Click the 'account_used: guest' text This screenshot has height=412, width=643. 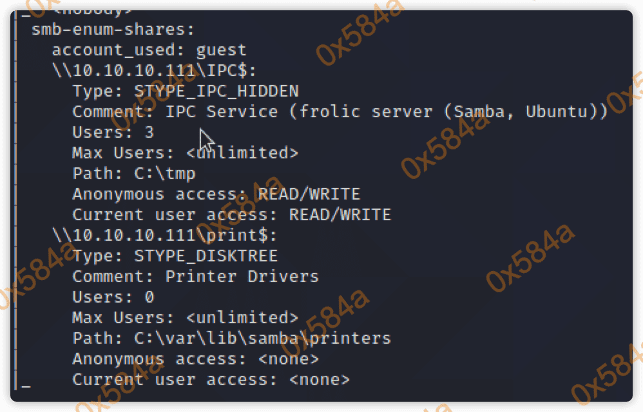coord(149,50)
